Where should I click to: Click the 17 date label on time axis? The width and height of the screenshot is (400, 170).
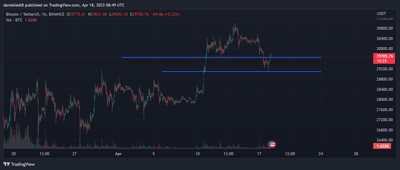coord(259,154)
